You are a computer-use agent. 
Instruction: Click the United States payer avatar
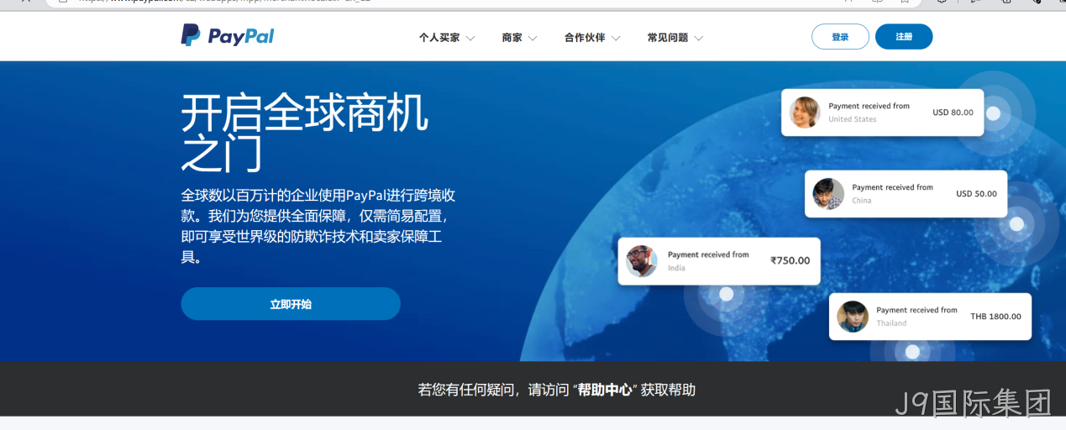pos(805,113)
